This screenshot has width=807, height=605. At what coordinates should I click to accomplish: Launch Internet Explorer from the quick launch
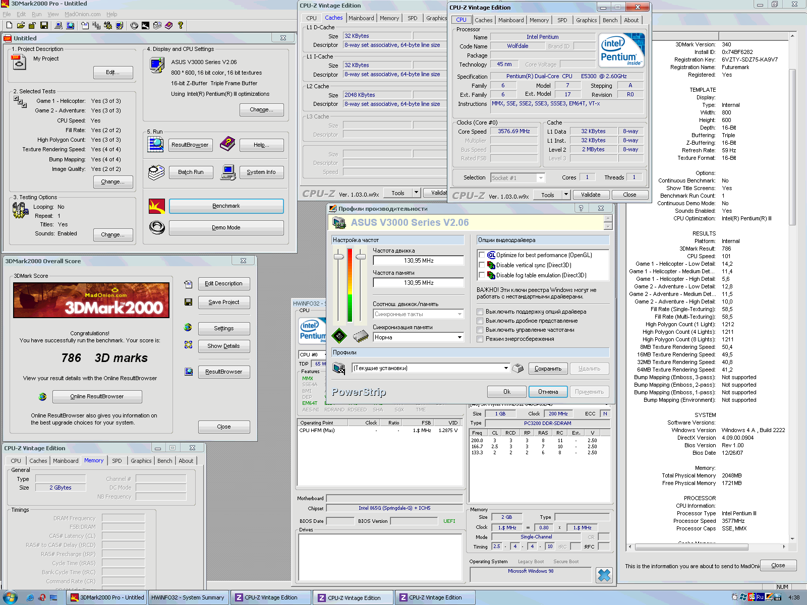(x=30, y=597)
